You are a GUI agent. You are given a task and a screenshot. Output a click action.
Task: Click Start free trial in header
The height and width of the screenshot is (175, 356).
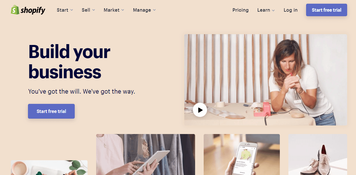point(327,10)
